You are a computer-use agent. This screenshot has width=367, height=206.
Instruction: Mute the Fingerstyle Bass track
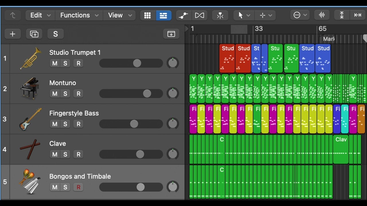point(55,124)
